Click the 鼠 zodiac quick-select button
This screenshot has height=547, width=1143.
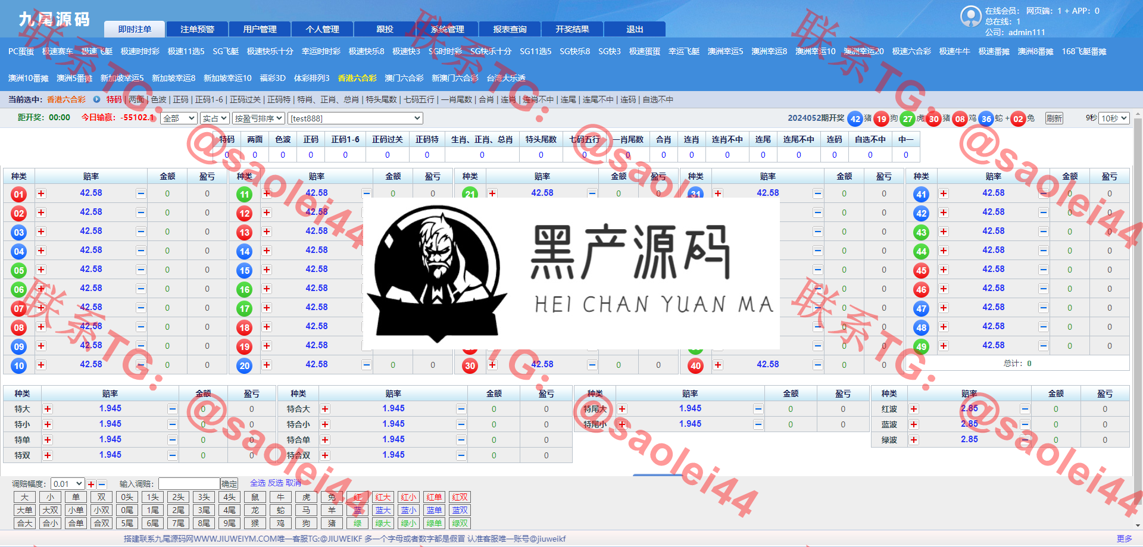tap(255, 497)
